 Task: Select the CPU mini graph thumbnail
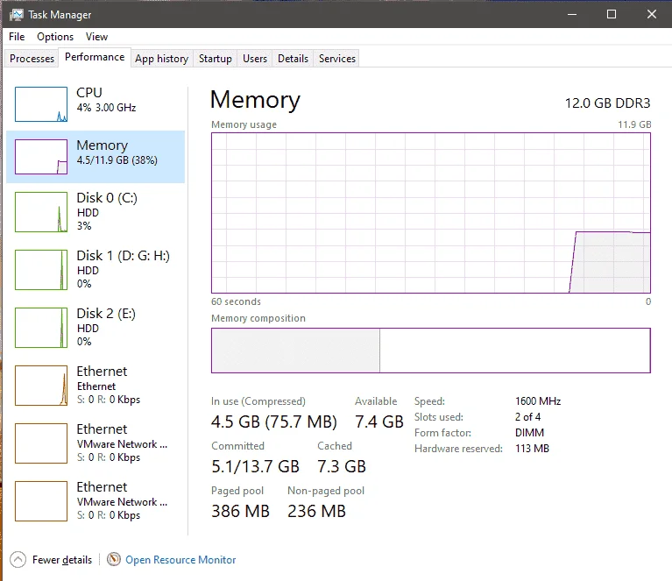(x=41, y=104)
